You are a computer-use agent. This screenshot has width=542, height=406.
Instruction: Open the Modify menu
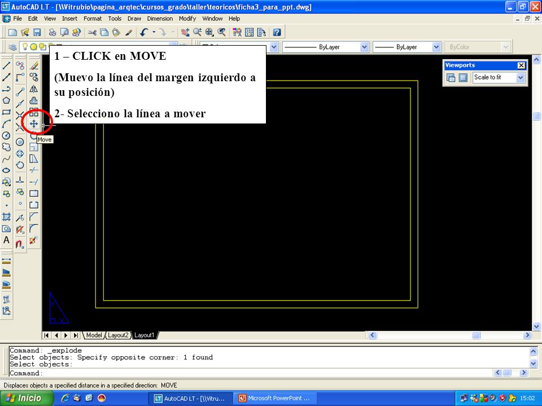tap(187, 19)
